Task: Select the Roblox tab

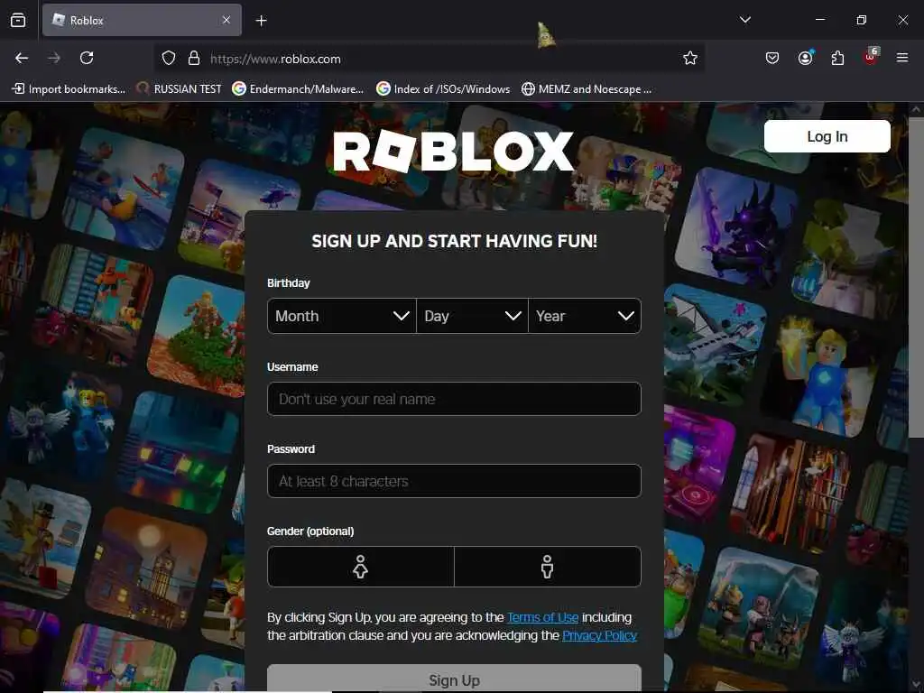Action: 142,20
